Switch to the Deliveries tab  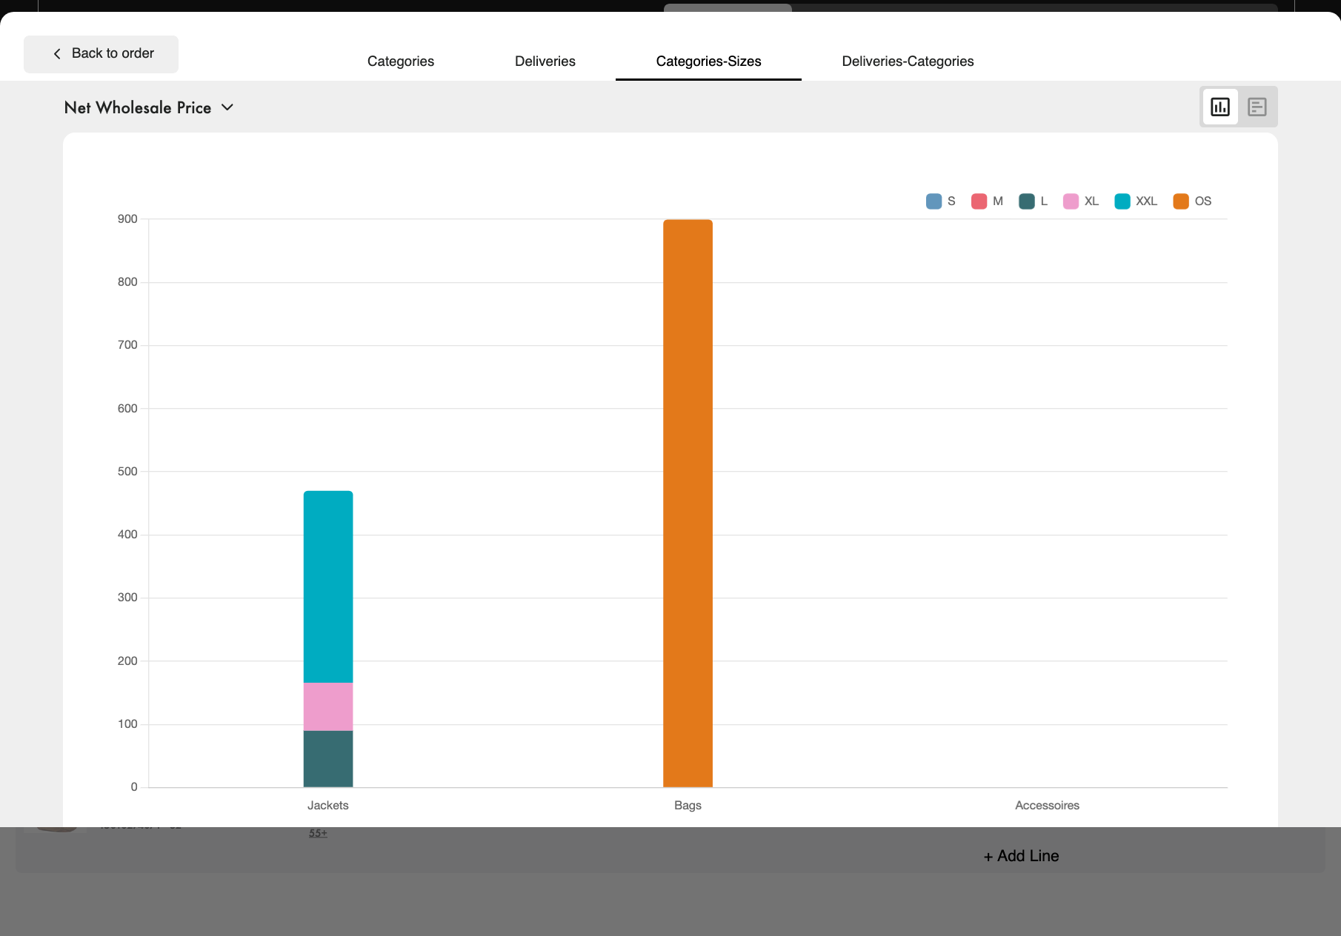(545, 61)
